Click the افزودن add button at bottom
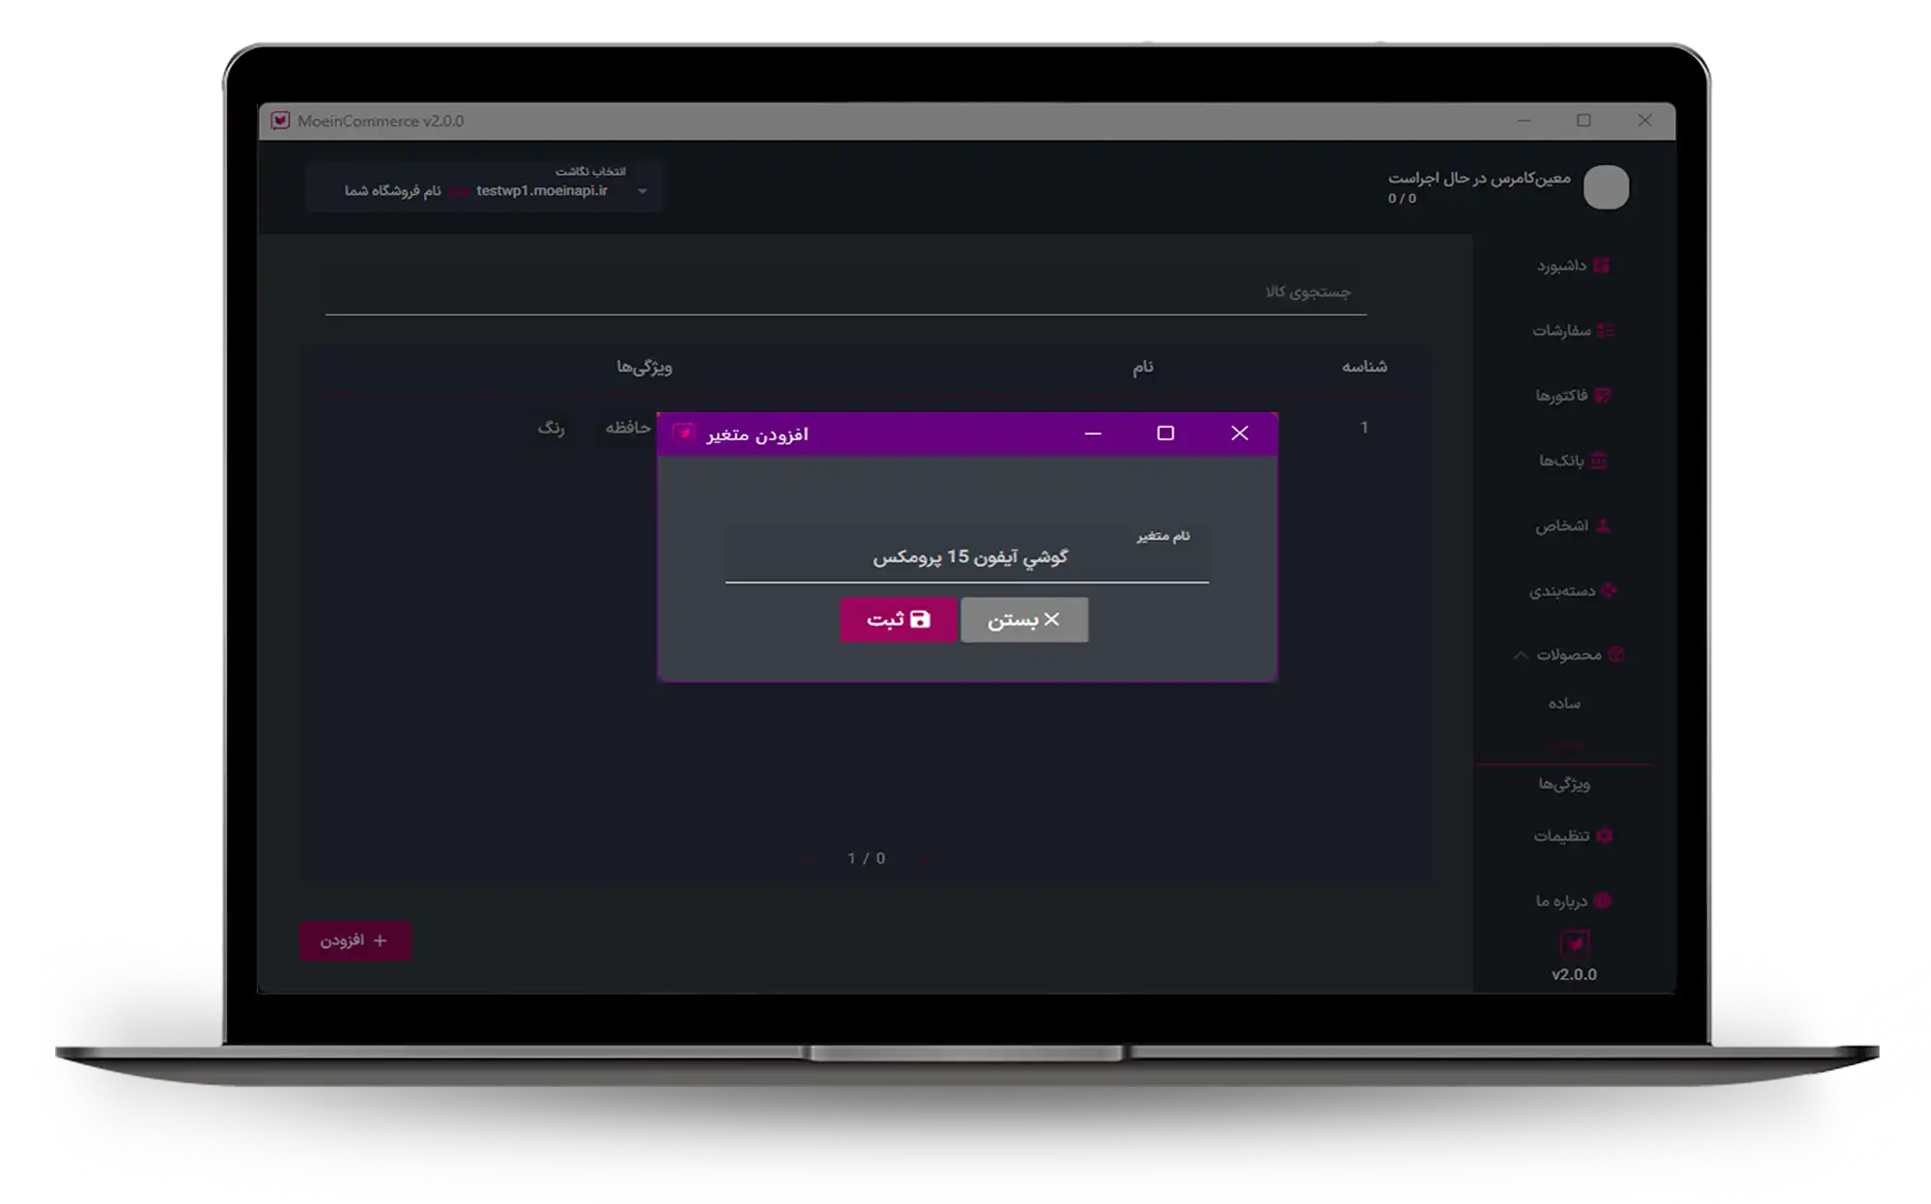Viewport: 1931px width, 1204px height. point(355,940)
